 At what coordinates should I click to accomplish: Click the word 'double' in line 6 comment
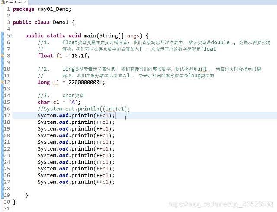point(220,42)
